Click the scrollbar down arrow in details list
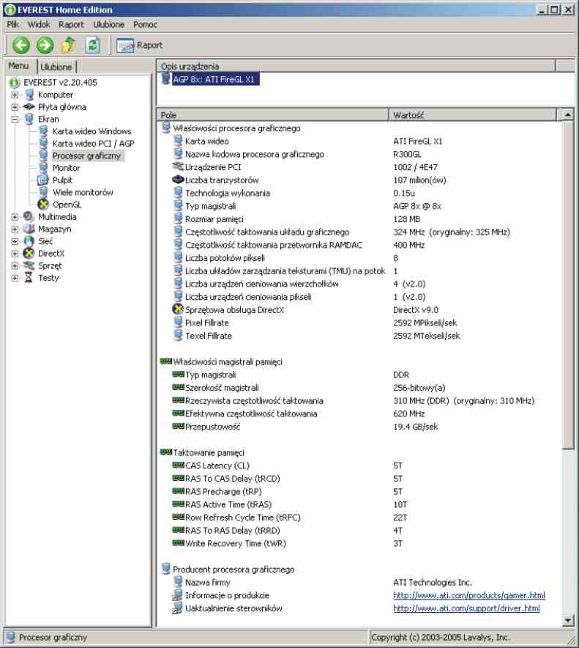Image resolution: width=579 pixels, height=648 pixels. tap(569, 620)
